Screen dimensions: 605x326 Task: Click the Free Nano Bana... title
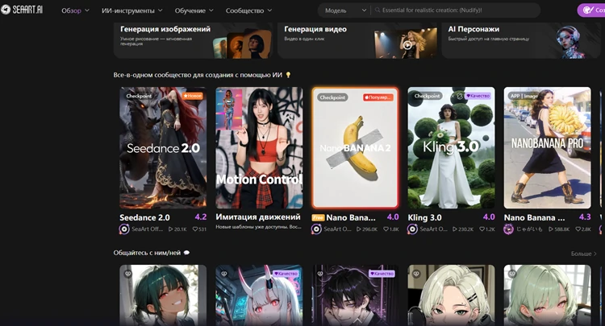(351, 217)
